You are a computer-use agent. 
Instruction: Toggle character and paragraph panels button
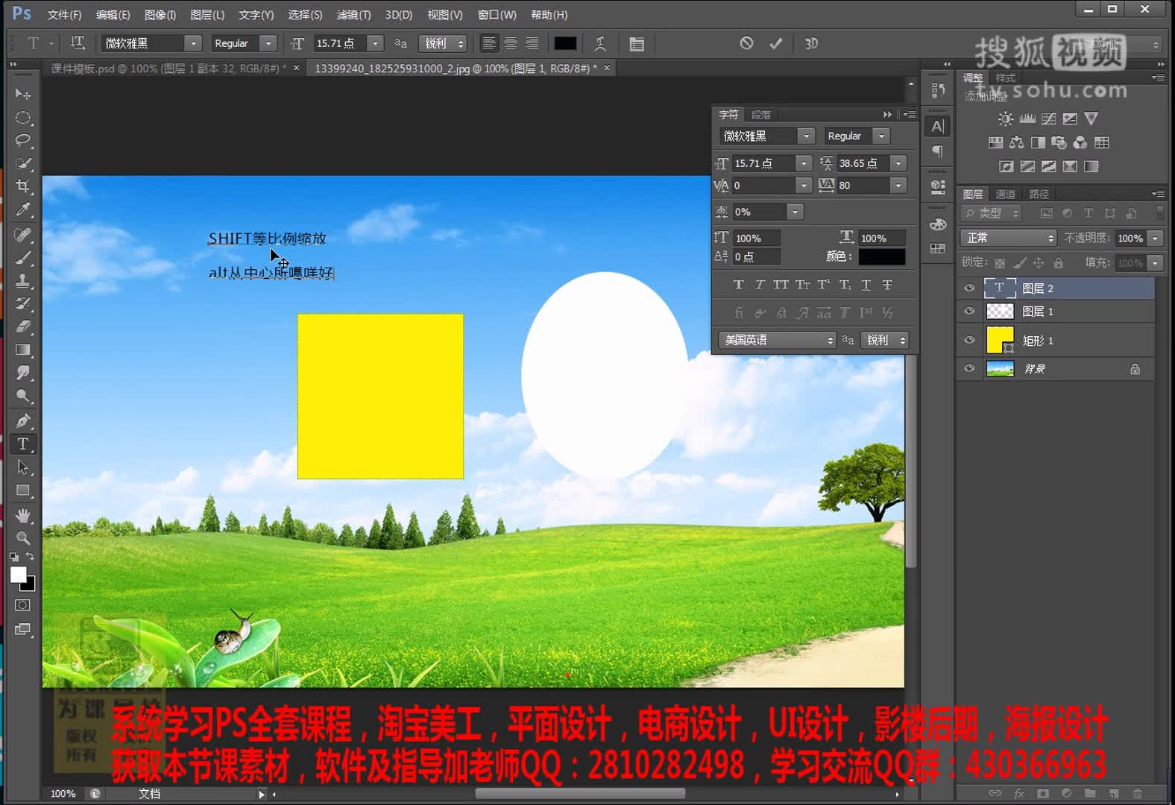pyautogui.click(x=637, y=44)
